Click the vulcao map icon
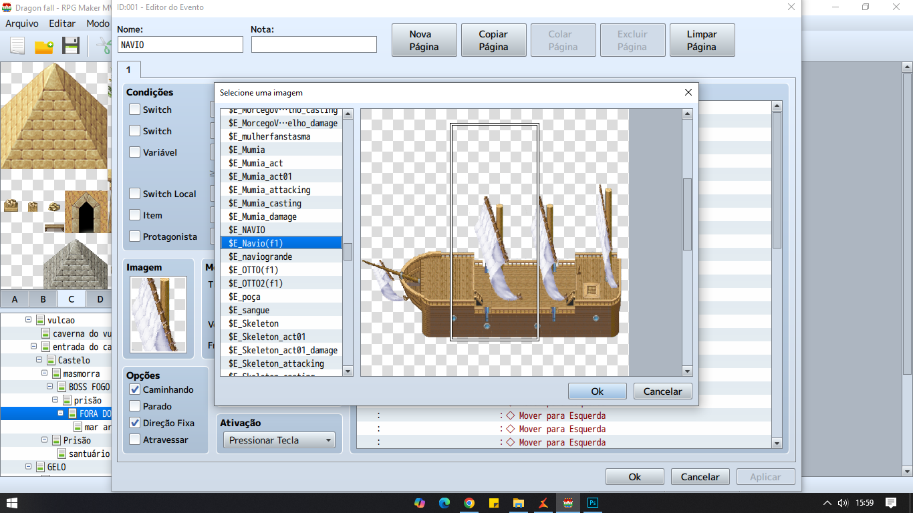Viewport: 913px width, 513px height. (x=40, y=320)
